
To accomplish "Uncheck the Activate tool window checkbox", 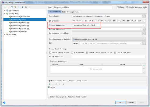I will click(66, 97).
